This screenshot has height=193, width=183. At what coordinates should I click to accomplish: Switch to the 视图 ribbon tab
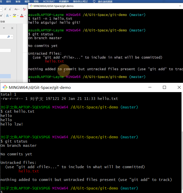click(27, 2)
